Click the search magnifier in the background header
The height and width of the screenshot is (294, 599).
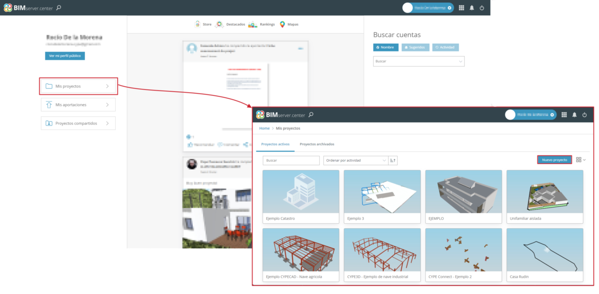coord(59,8)
